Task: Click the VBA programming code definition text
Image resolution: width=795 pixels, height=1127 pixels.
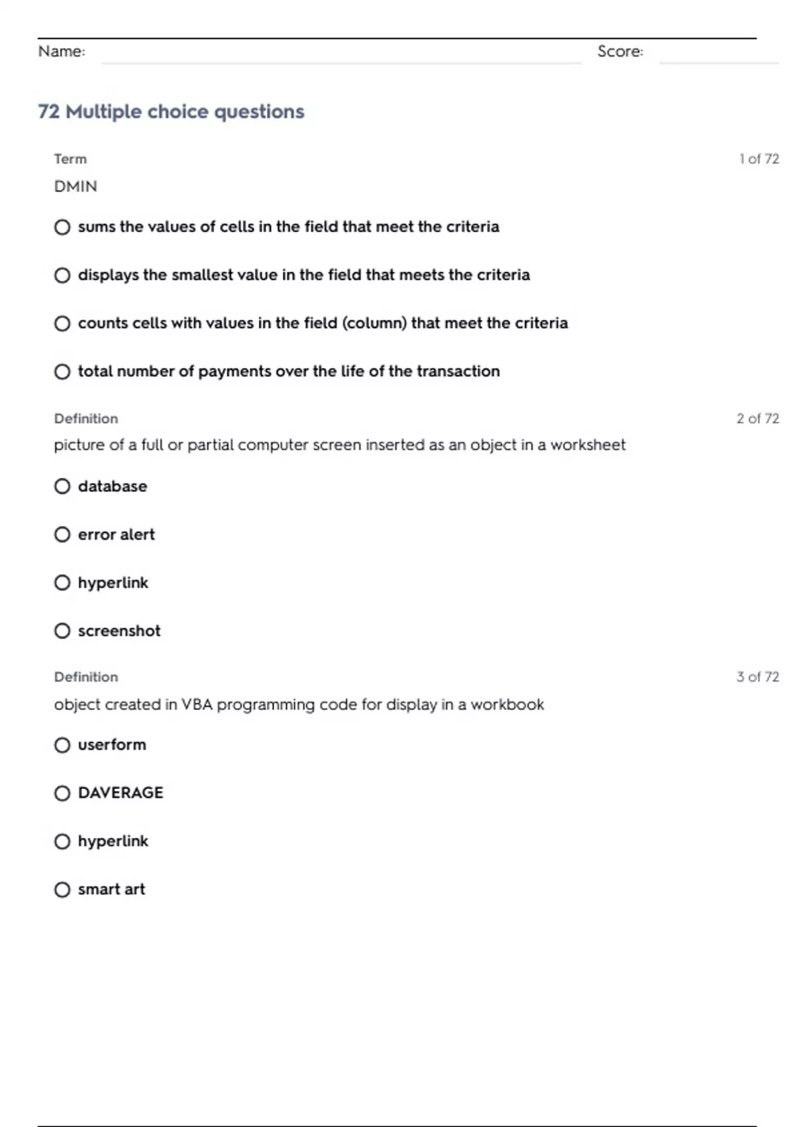Action: 299,704
